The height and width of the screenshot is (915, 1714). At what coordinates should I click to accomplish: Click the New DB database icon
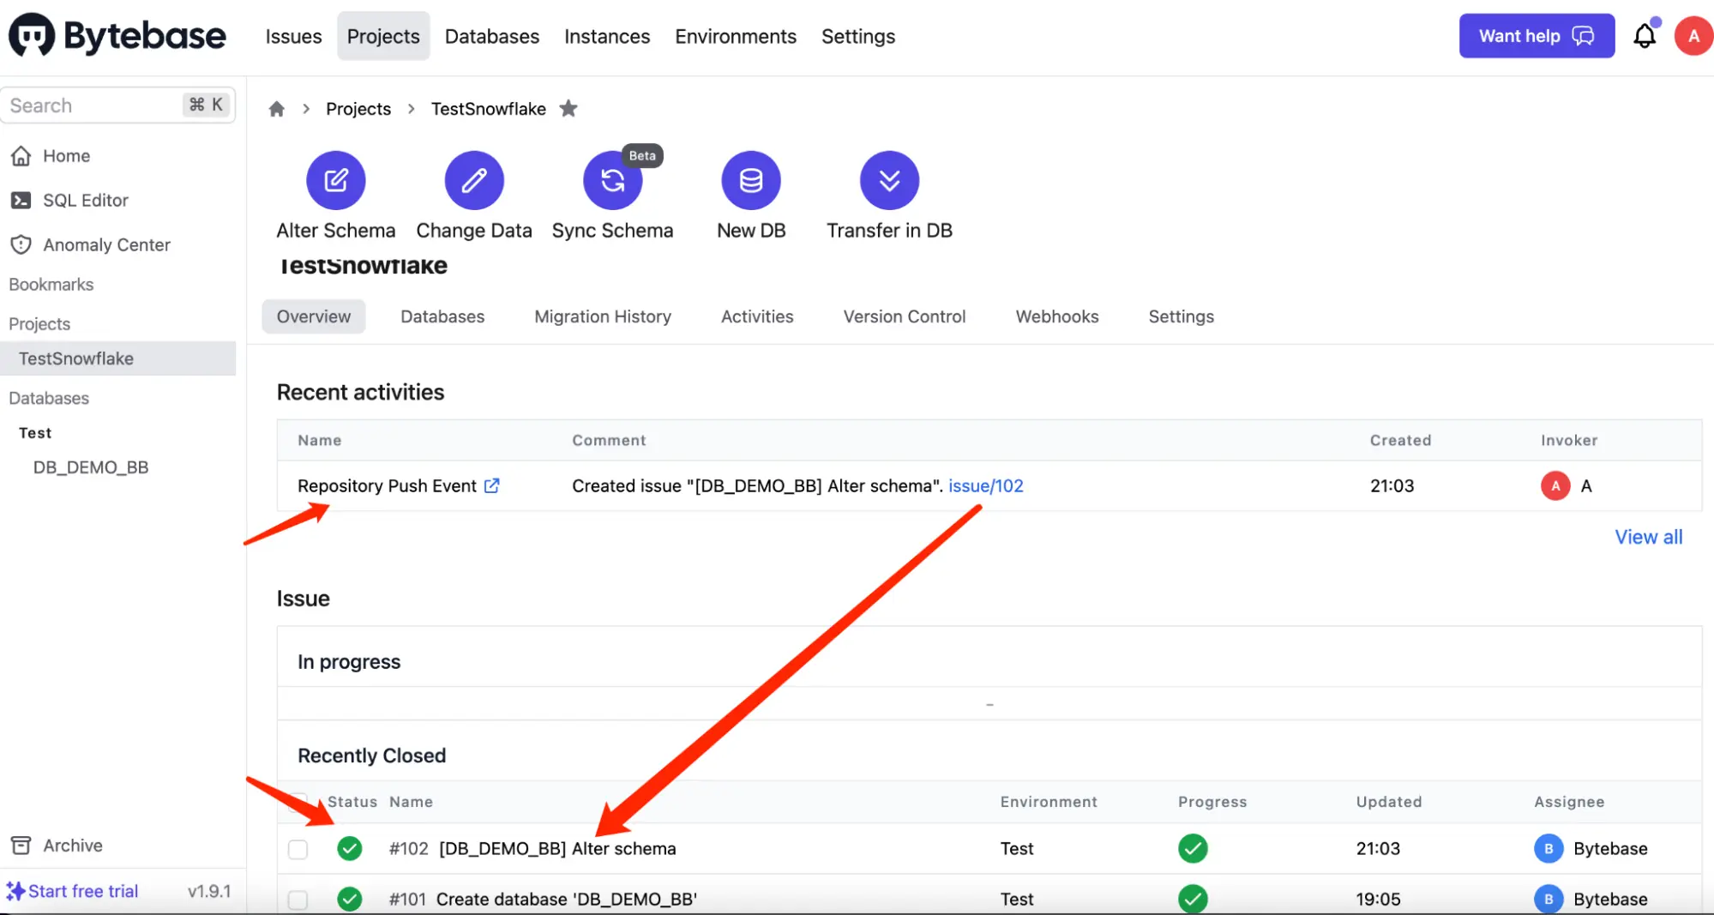point(751,180)
